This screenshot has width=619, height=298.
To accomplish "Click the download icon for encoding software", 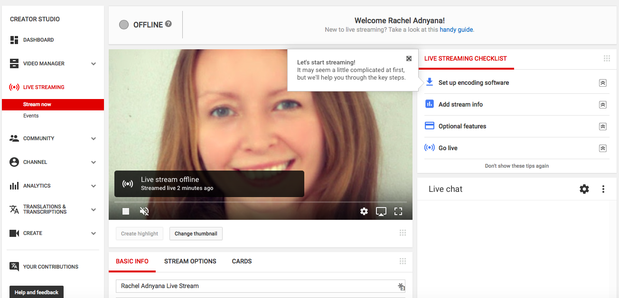I will [430, 82].
